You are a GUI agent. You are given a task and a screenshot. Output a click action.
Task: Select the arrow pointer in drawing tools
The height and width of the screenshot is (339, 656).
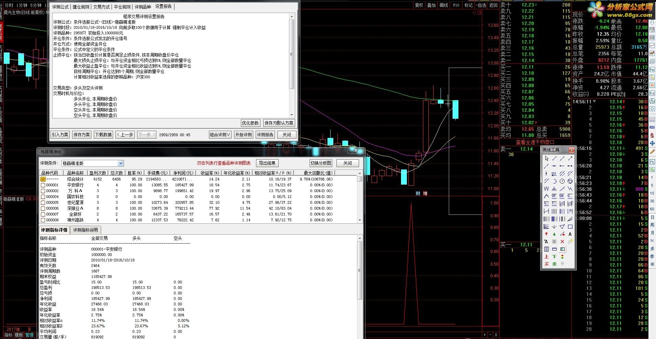tap(547, 159)
